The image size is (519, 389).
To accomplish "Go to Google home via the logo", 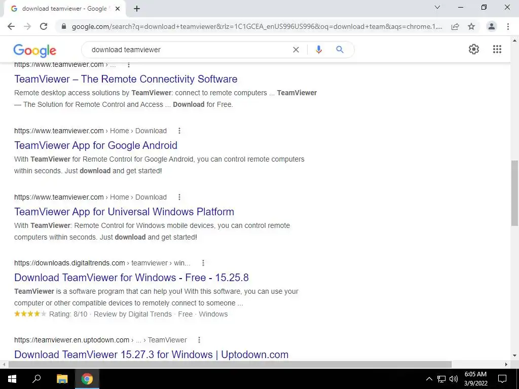I will click(x=35, y=51).
